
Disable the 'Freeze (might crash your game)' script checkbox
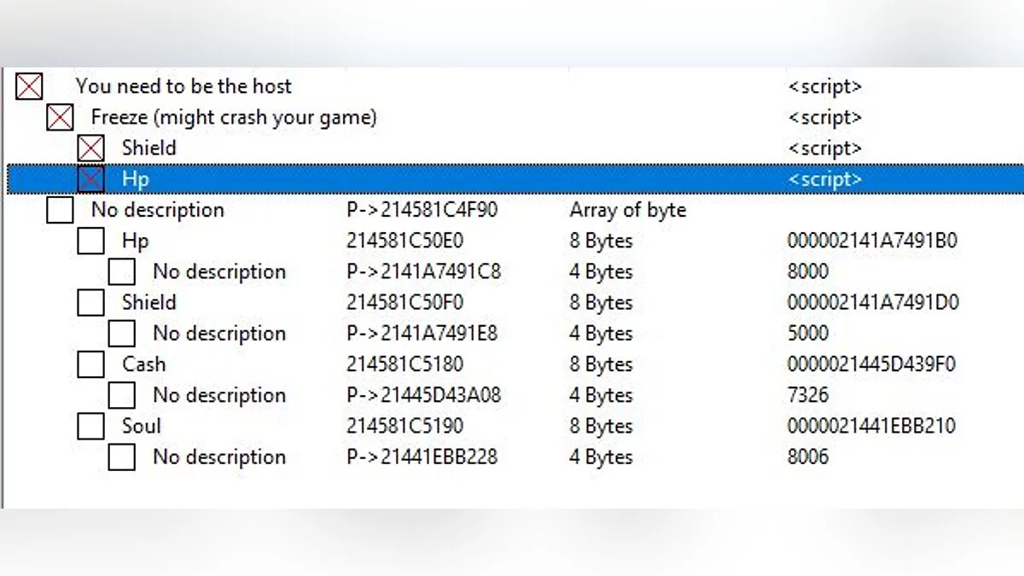60,117
